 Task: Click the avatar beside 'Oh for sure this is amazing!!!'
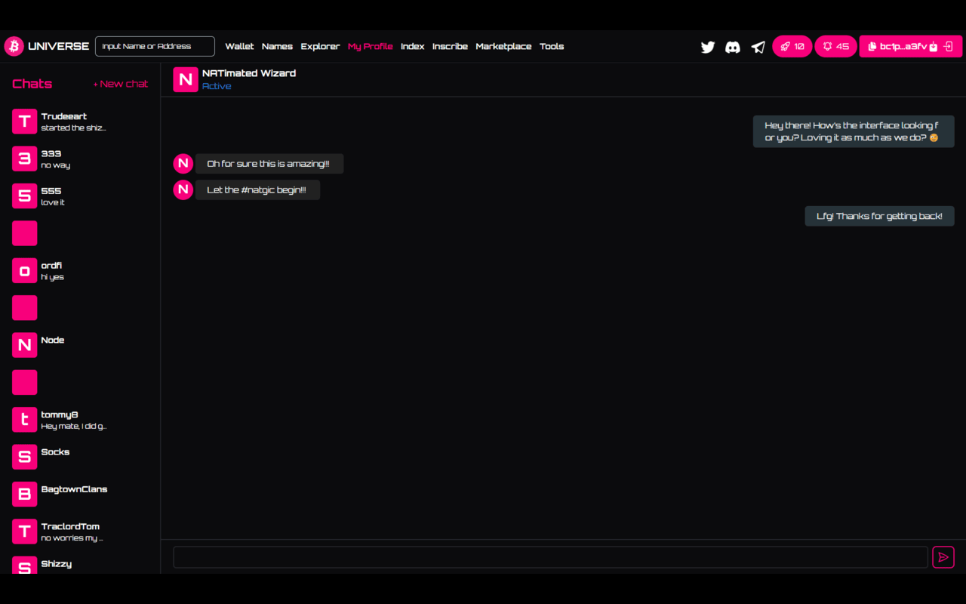pos(183,163)
